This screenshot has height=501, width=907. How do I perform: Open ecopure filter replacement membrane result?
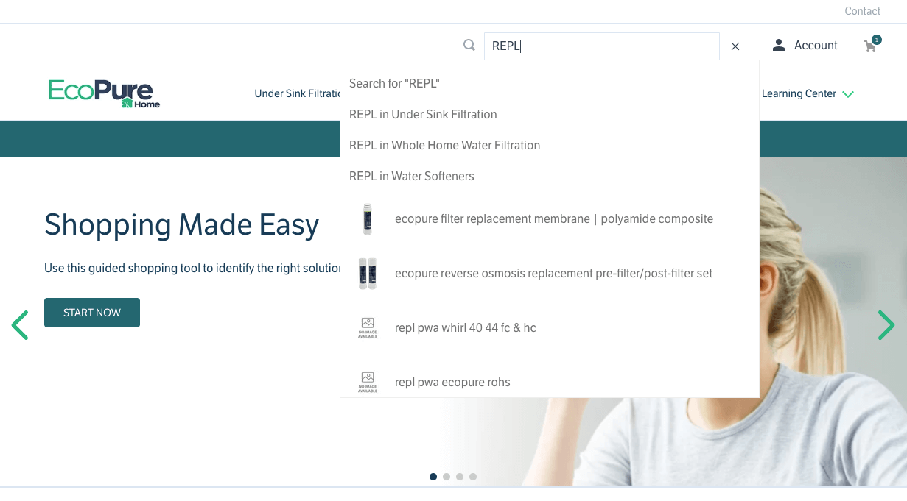coord(554,218)
